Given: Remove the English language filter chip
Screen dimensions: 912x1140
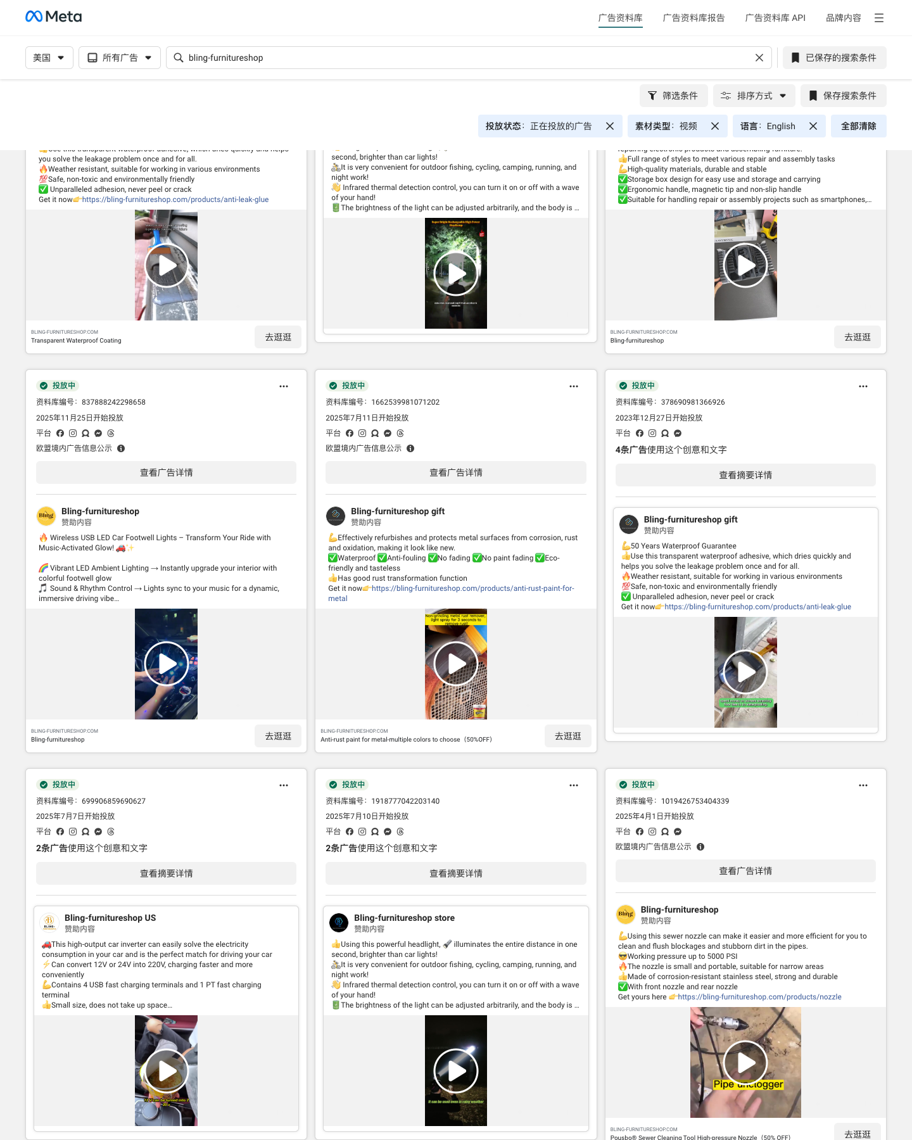Looking at the screenshot, I should [x=813, y=126].
